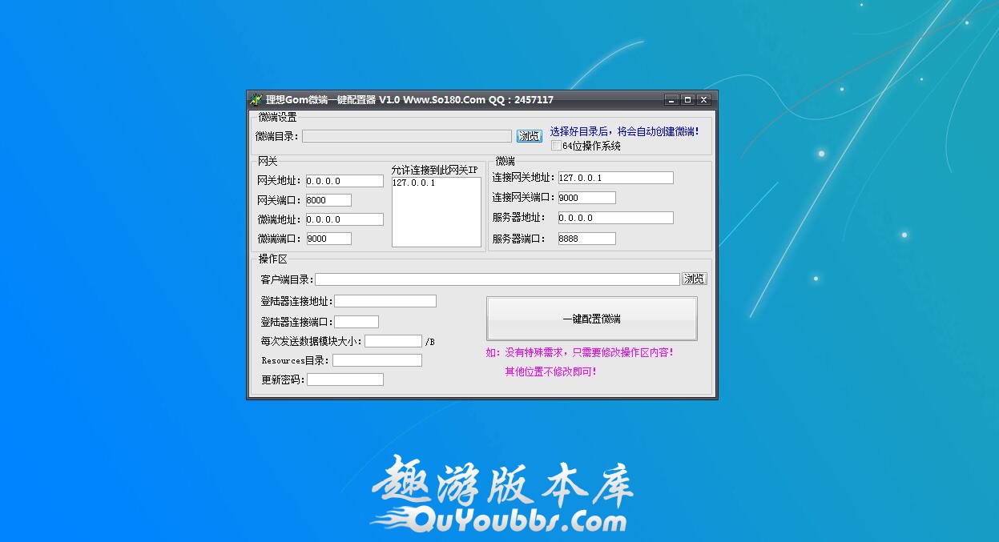Viewport: 999px width, 542px height.
Task: Focus the 网关地址 input field
Action: coord(344,181)
